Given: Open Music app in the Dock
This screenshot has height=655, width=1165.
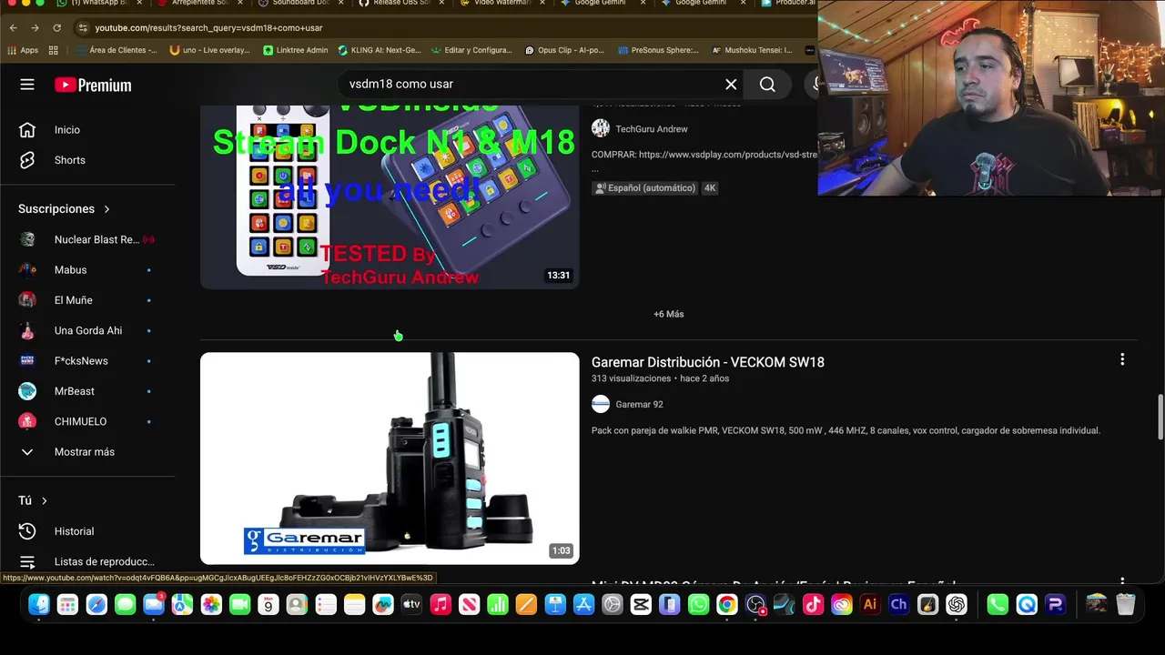Looking at the screenshot, I should pyautogui.click(x=441, y=604).
